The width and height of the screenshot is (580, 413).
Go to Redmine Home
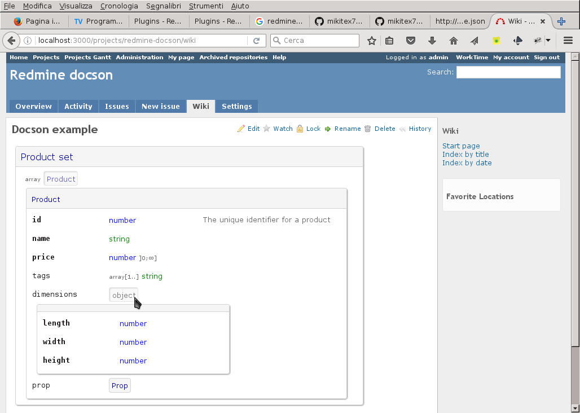click(x=19, y=58)
